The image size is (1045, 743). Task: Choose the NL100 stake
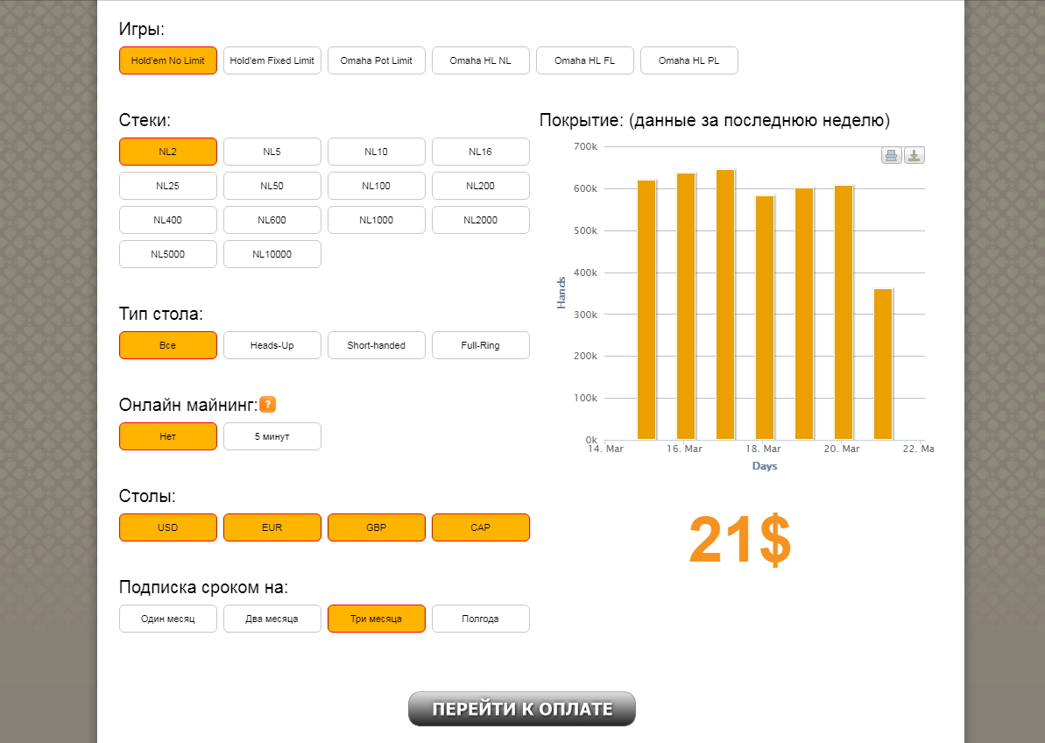point(377,186)
